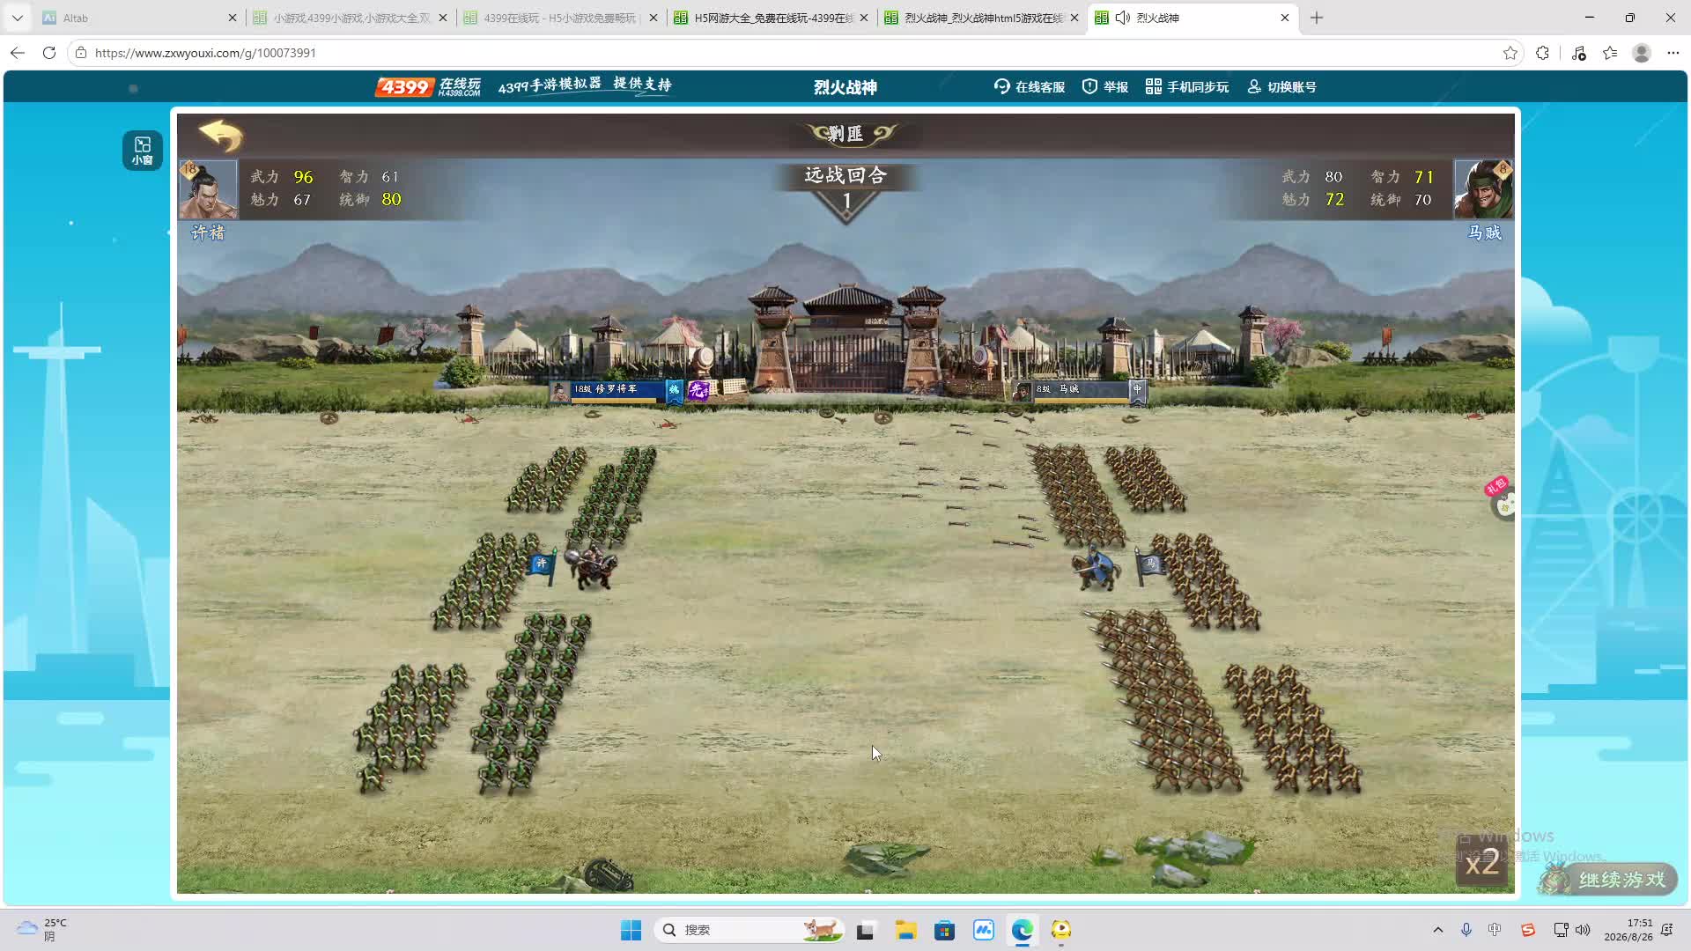Switch to 小游戏,4399小游戏 tab
The width and height of the screenshot is (1691, 951).
tap(350, 18)
